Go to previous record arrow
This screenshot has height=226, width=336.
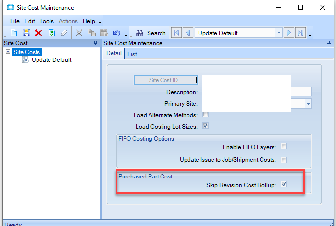coord(188,33)
